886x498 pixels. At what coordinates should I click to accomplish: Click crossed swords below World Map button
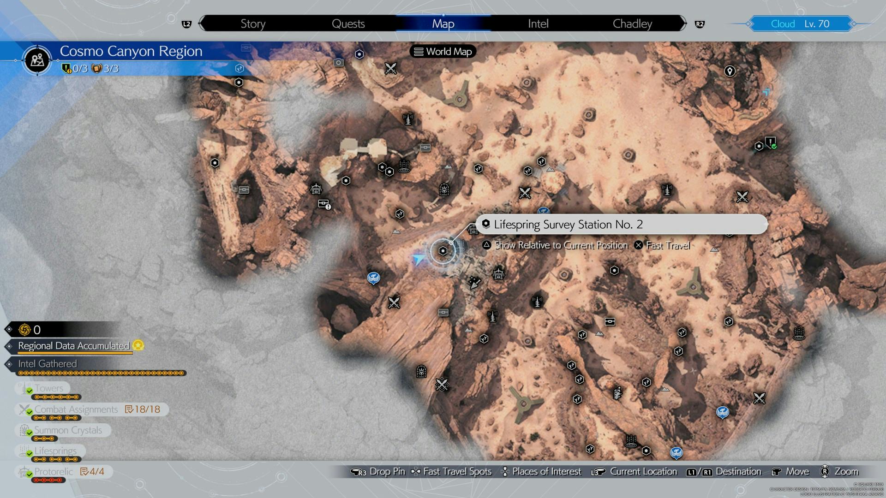pos(391,69)
